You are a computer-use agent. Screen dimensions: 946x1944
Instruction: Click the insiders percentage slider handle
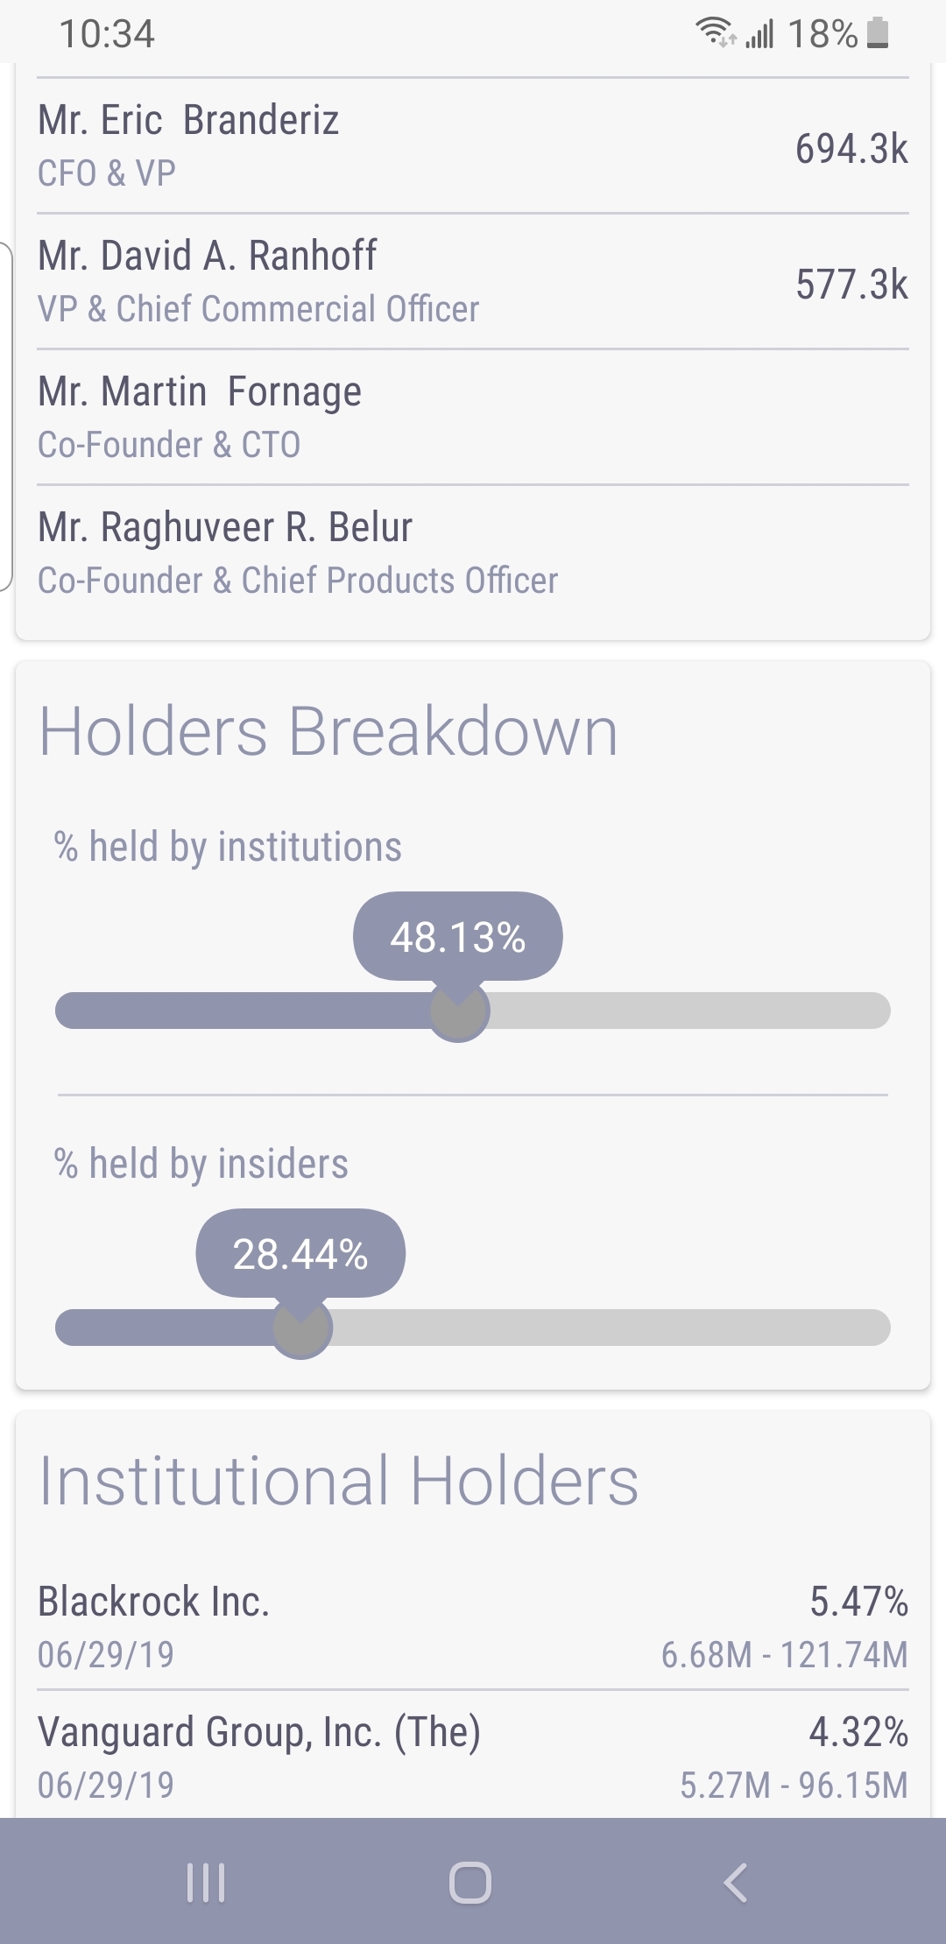(x=301, y=1328)
